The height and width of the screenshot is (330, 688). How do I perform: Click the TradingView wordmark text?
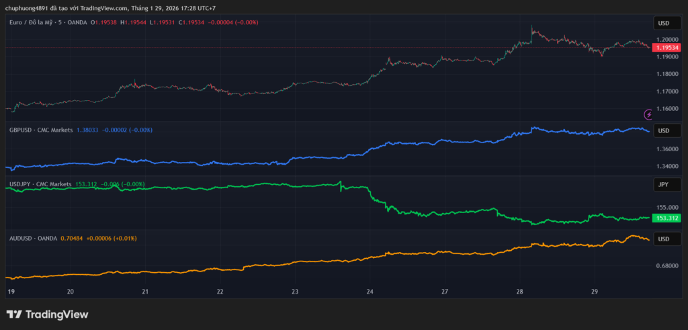(x=57, y=315)
